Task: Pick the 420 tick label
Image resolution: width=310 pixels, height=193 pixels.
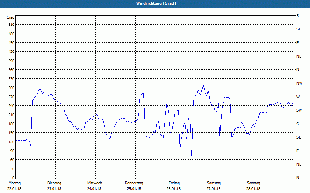Action: click(12, 52)
